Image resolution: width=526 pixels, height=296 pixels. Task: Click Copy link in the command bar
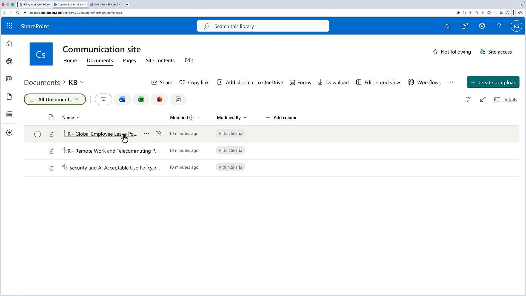tap(194, 82)
